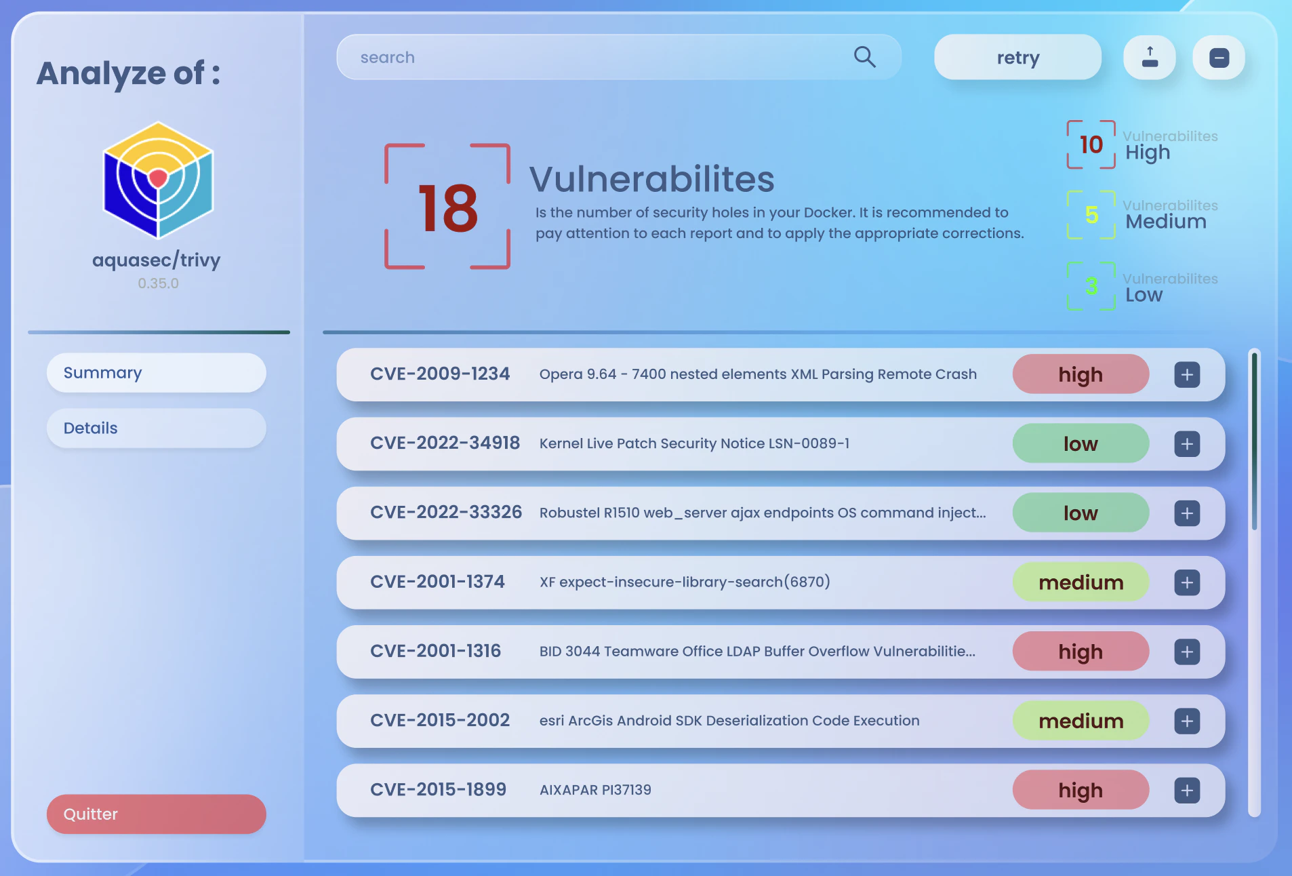Click the high badge on CVE-2009-1234
1292x876 pixels.
coord(1081,374)
